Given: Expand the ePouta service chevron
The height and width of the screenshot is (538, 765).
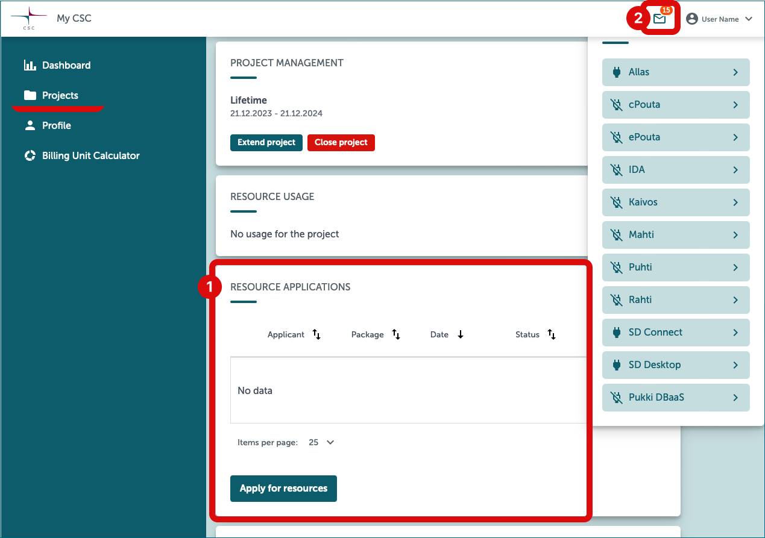Looking at the screenshot, I should click(x=735, y=137).
